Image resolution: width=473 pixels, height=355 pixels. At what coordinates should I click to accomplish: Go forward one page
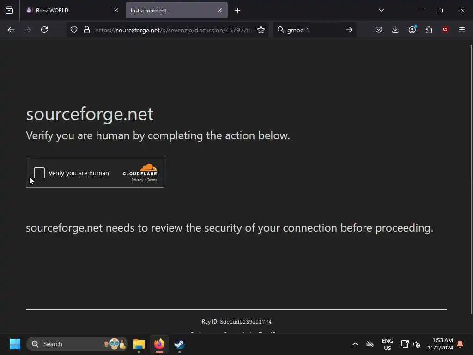coord(28,30)
